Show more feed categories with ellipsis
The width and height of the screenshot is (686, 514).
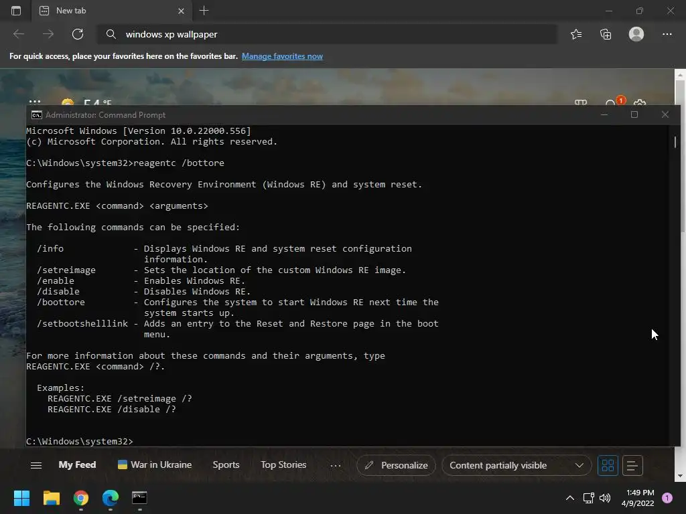coord(336,466)
